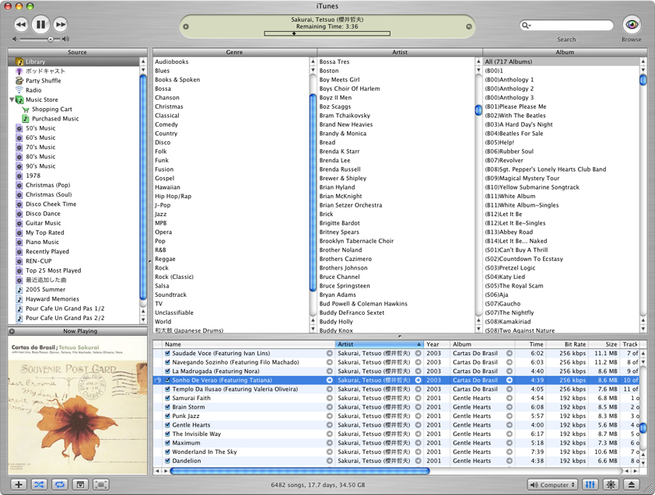
Task: Uncheck the La Madrugada song checkbox
Action: (167, 371)
